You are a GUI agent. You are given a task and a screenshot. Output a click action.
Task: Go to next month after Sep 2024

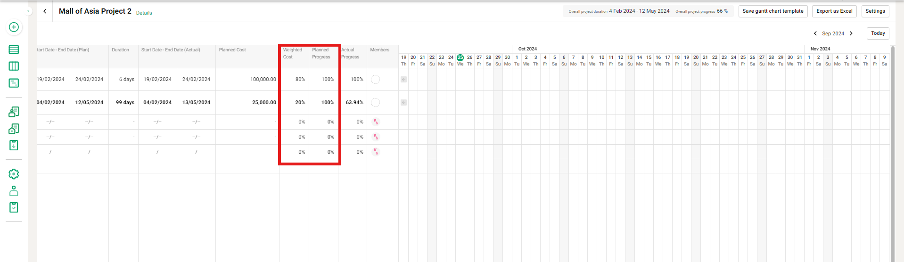851,33
